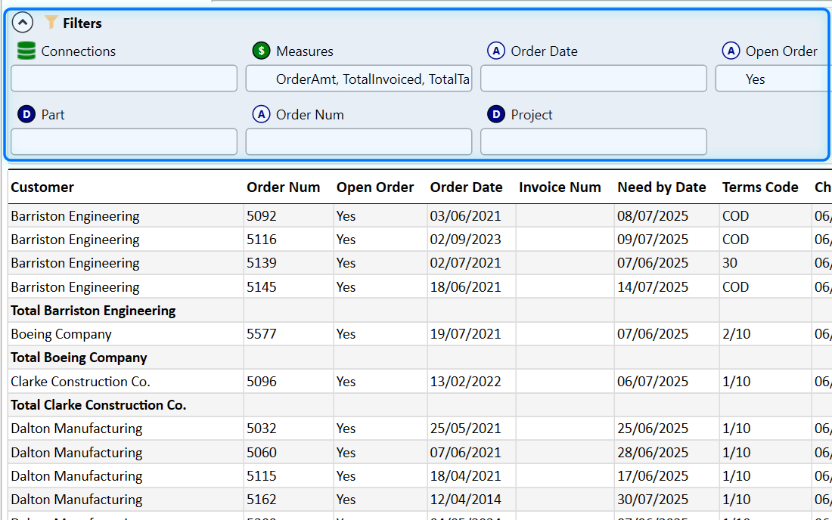Click the Part dimension icon
The image size is (832, 520).
coord(26,114)
